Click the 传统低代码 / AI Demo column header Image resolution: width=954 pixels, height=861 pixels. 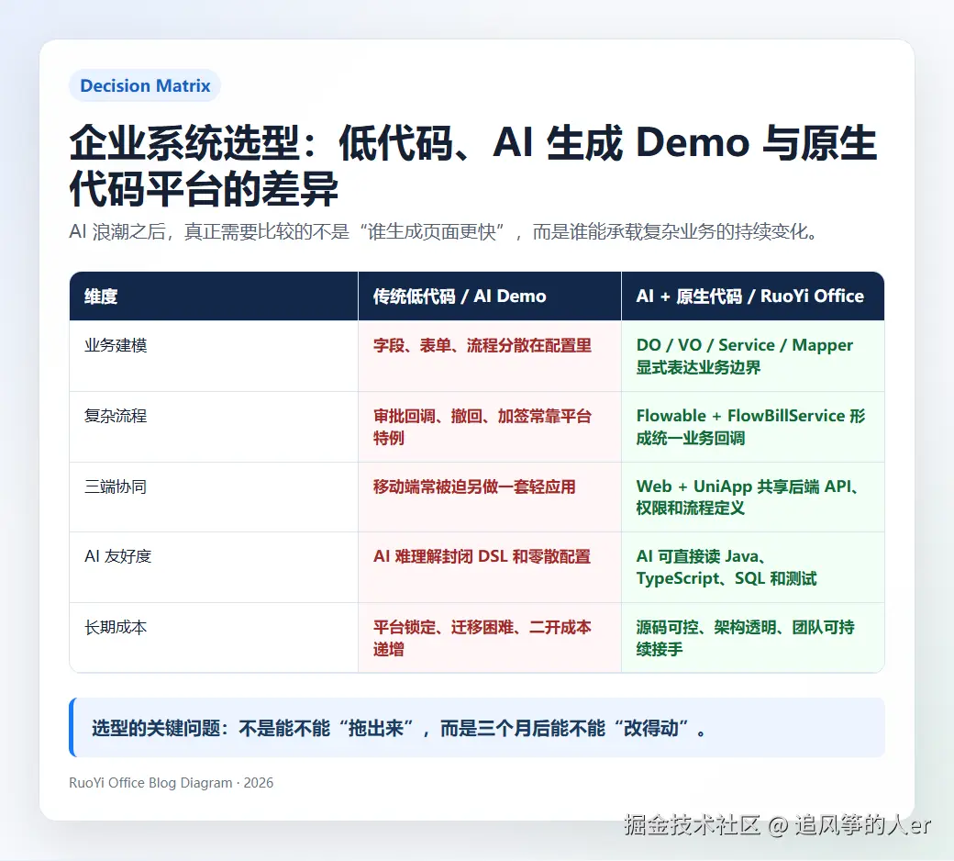click(x=490, y=296)
